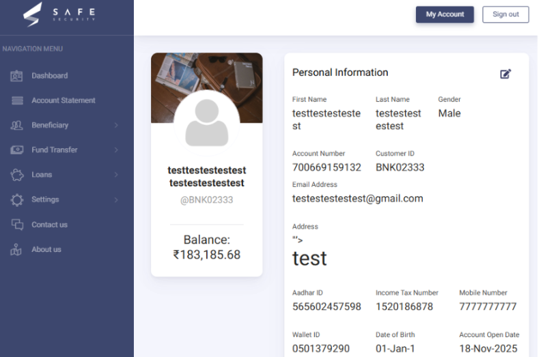Click the SAFE Security logo
The image size is (541, 357).
click(59, 14)
